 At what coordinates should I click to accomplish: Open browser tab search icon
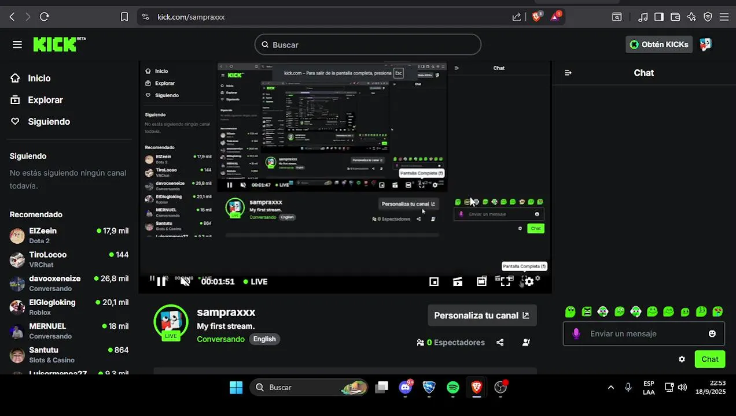[617, 17]
